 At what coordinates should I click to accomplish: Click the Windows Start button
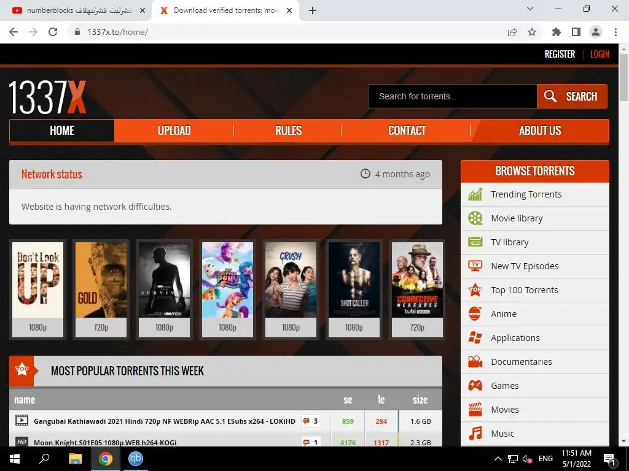pos(15,459)
